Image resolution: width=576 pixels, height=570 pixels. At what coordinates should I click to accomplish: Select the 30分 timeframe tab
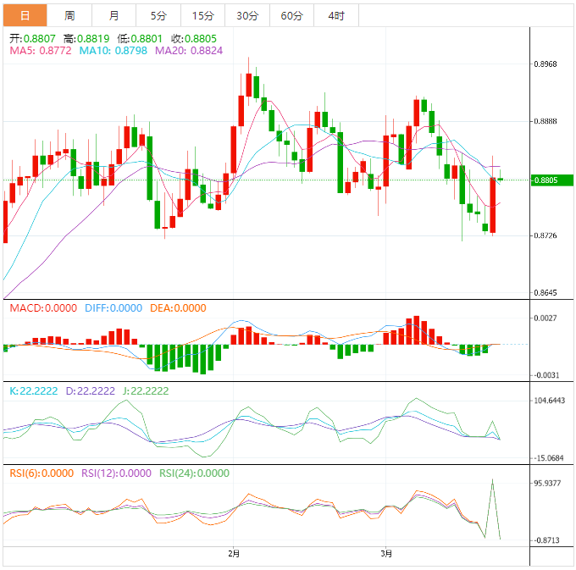[x=246, y=16]
